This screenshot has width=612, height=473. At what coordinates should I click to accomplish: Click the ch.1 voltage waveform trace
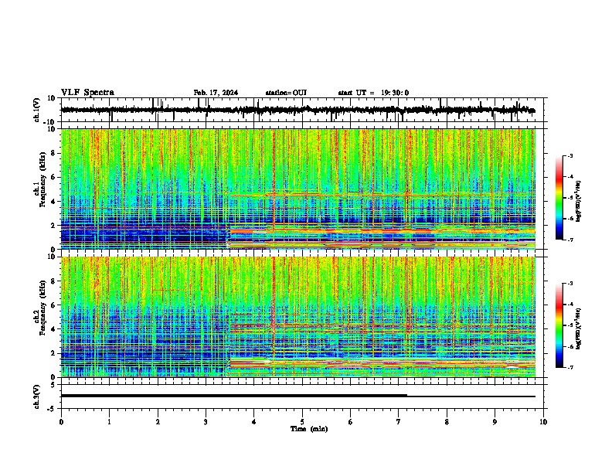[x=297, y=110]
